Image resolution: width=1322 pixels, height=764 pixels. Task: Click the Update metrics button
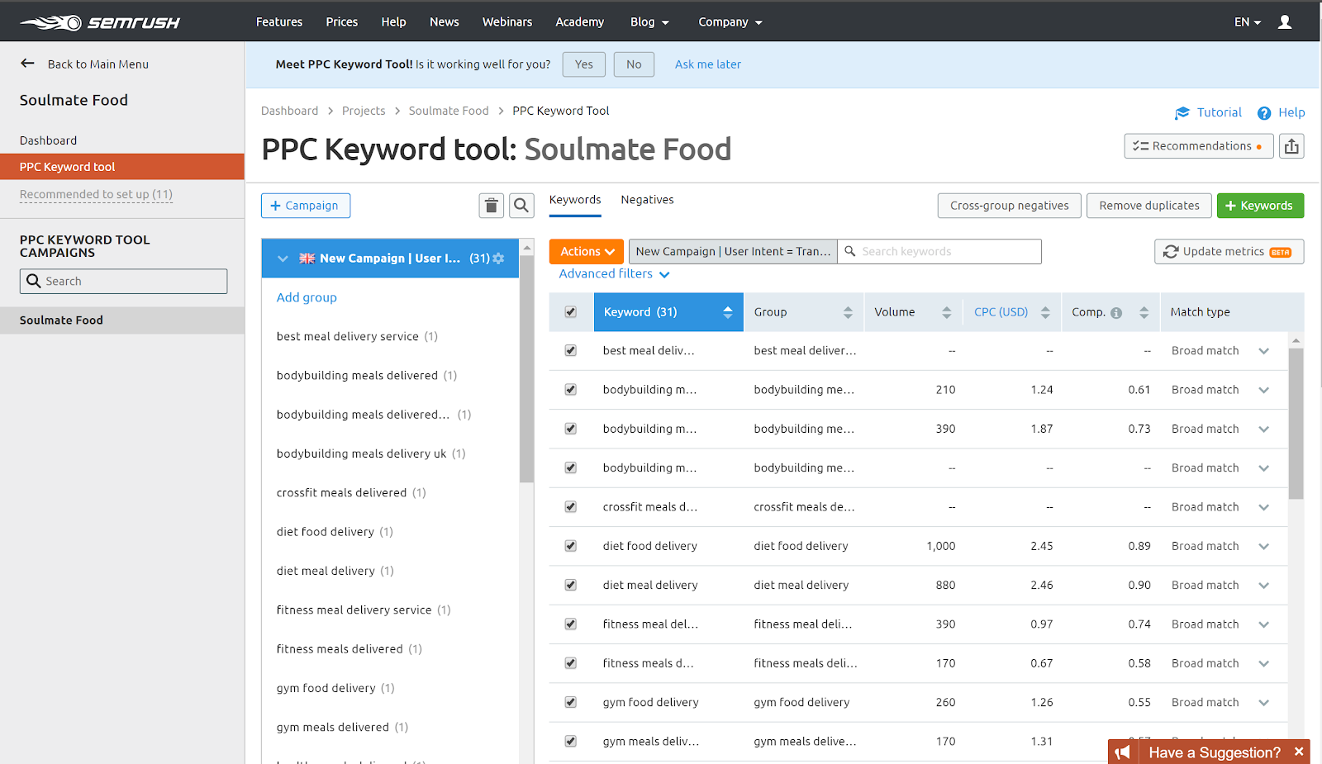click(x=1229, y=252)
